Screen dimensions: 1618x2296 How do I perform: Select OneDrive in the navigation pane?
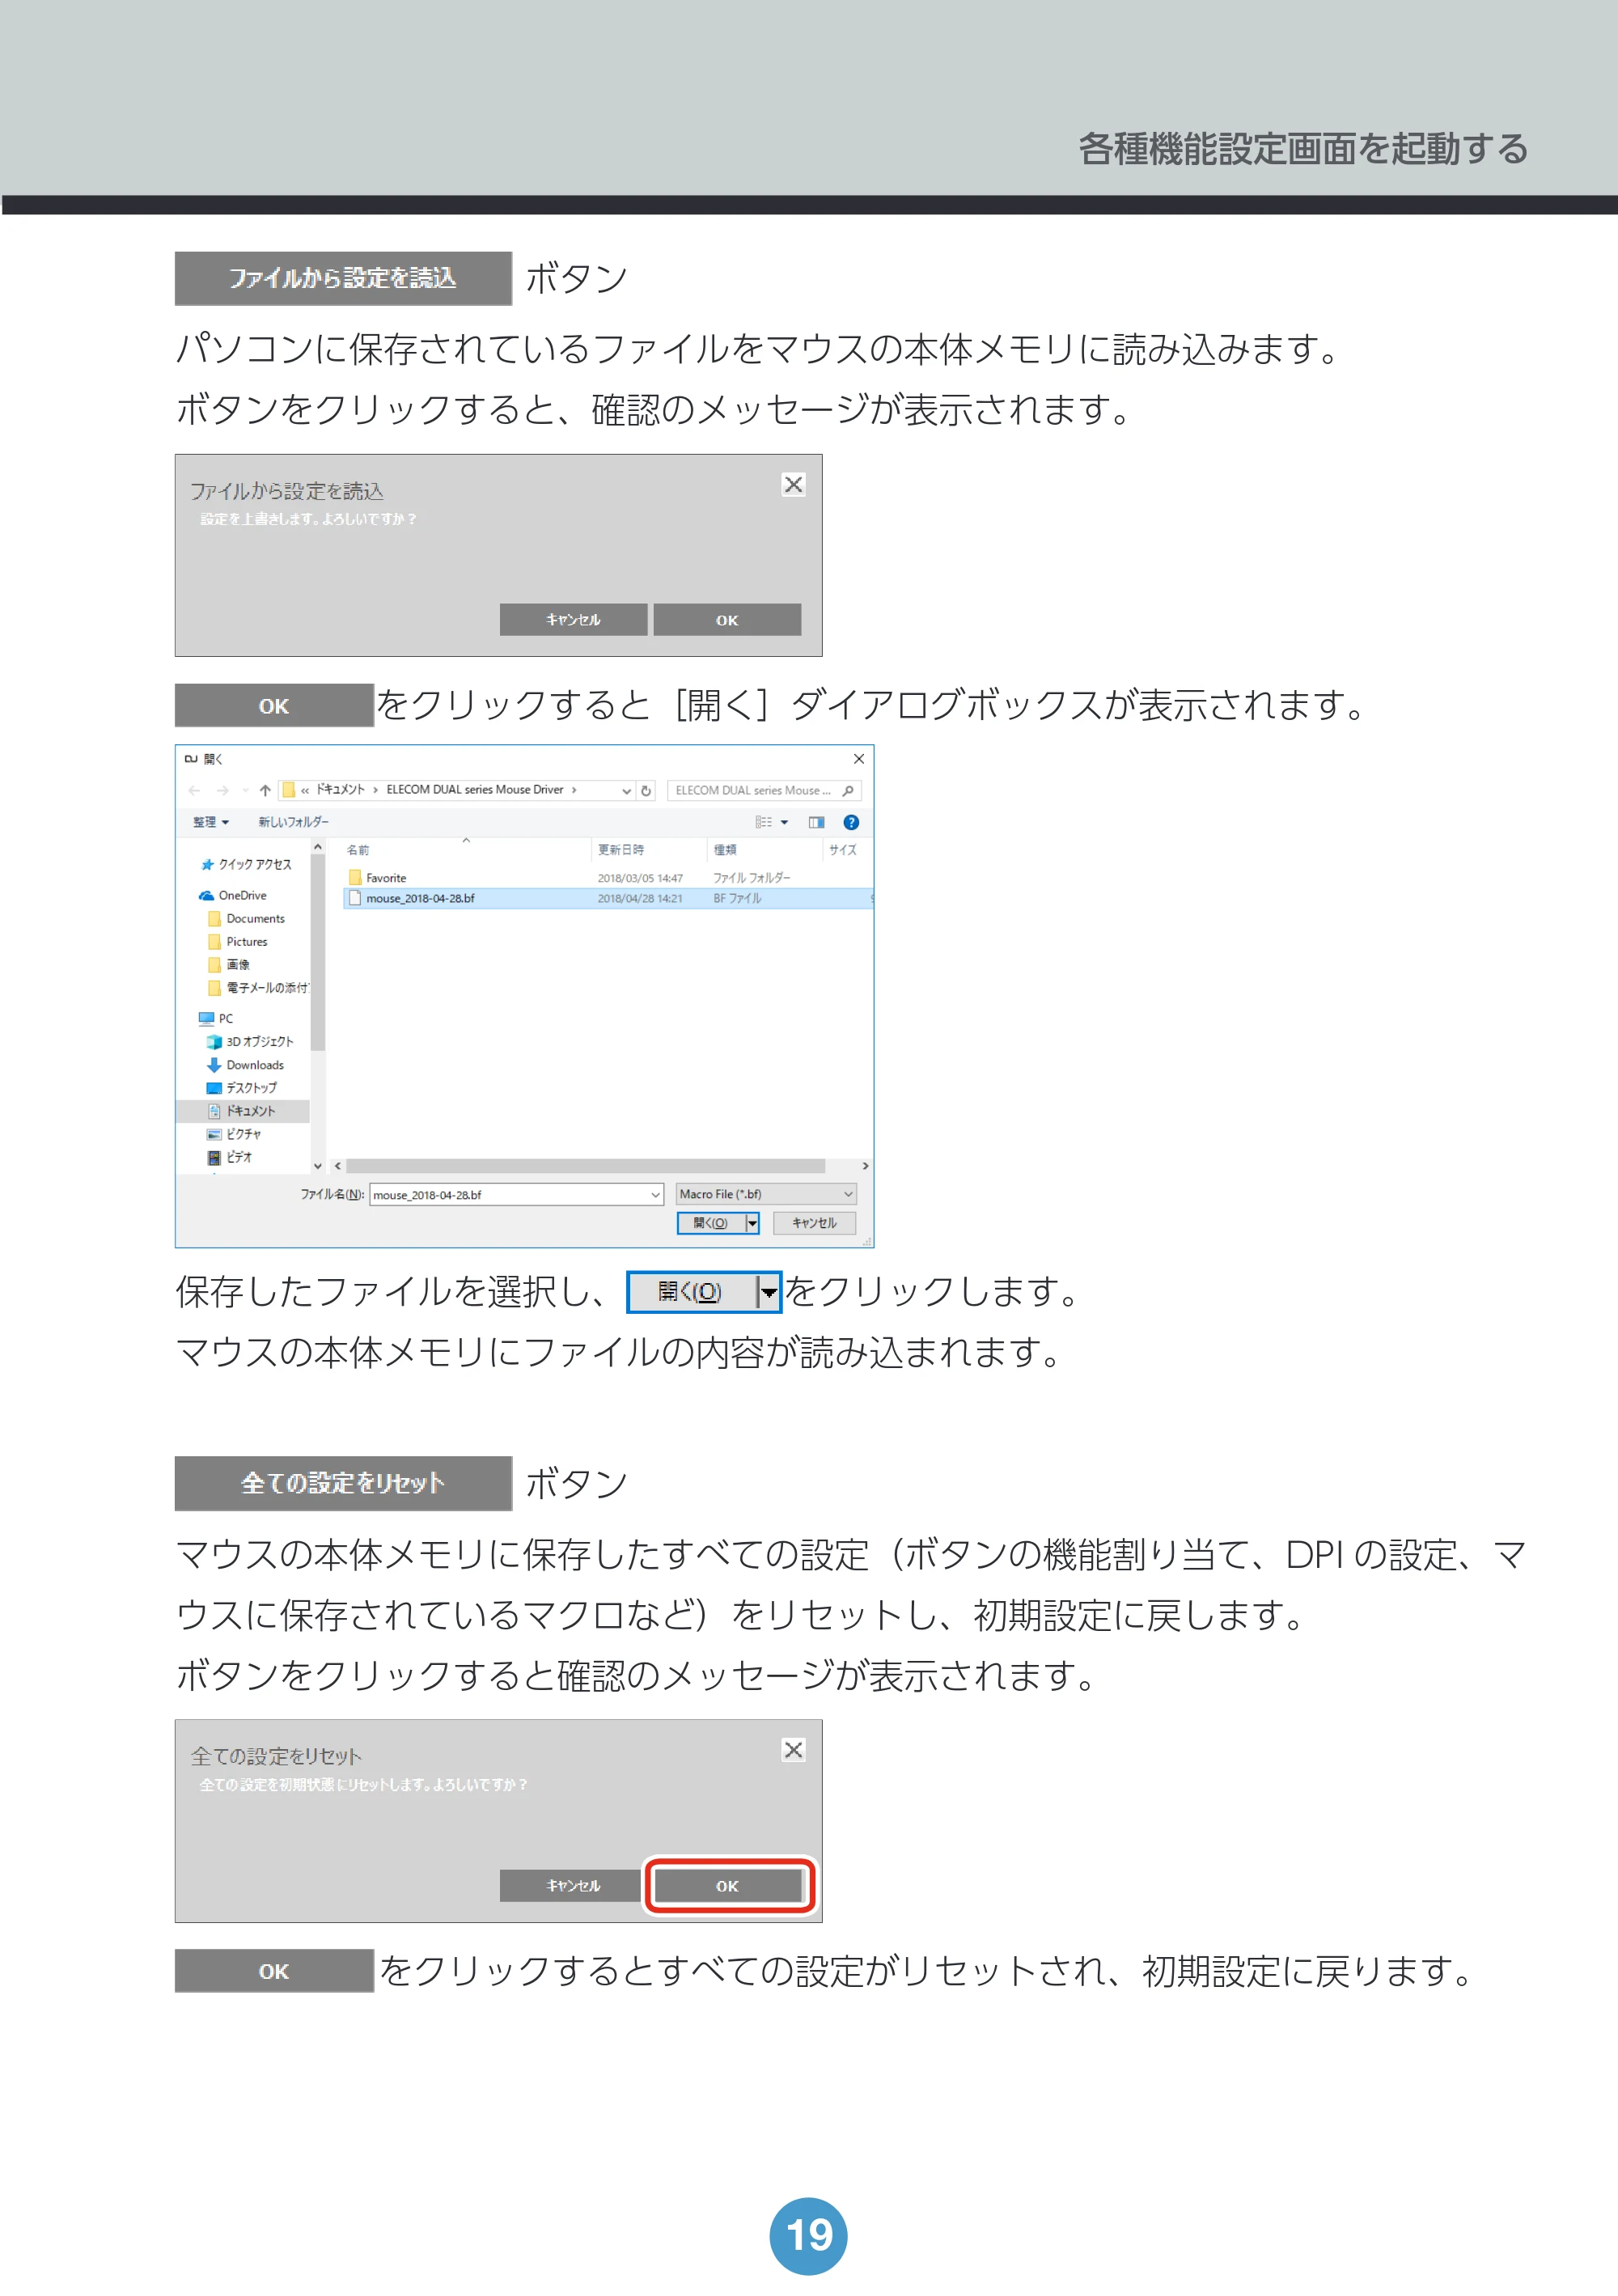pyautogui.click(x=233, y=895)
